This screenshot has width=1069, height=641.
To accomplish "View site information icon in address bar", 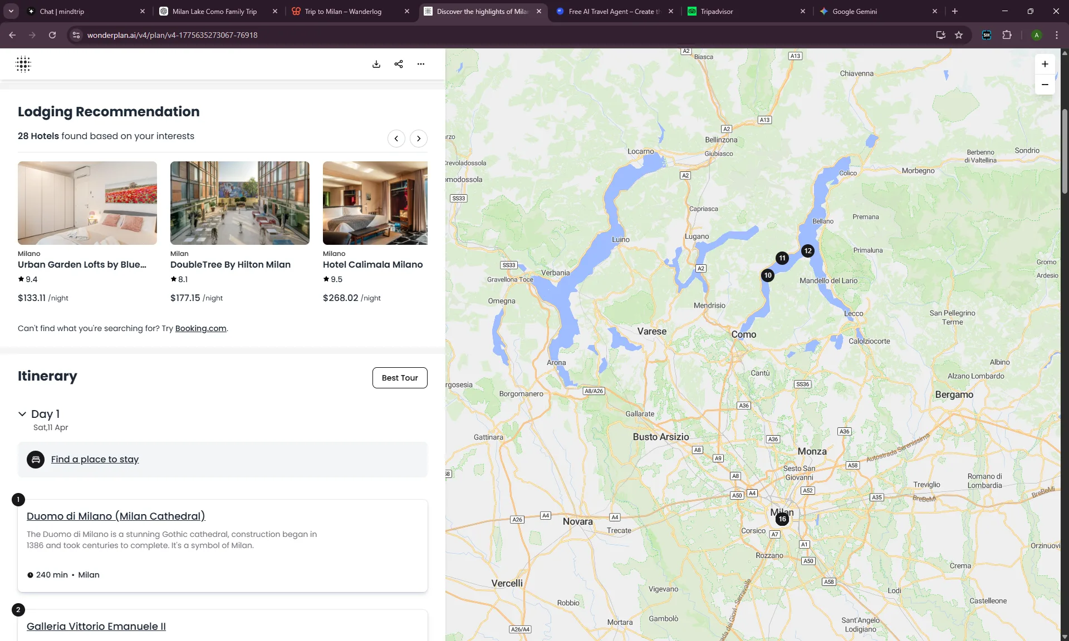I will click(x=76, y=35).
